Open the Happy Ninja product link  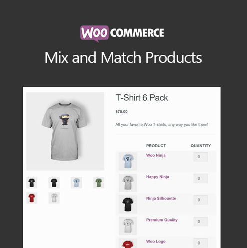pyautogui.click(x=158, y=177)
